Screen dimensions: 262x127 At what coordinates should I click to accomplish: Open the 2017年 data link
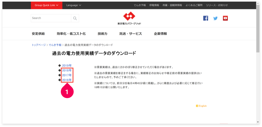67,75
